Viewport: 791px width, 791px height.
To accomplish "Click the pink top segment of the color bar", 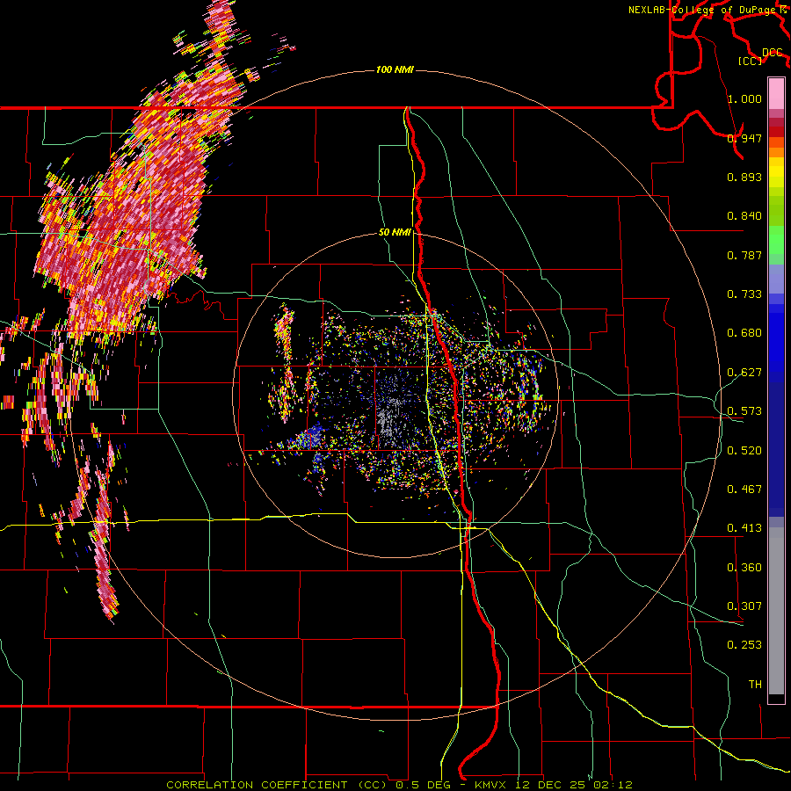I will coord(776,93).
